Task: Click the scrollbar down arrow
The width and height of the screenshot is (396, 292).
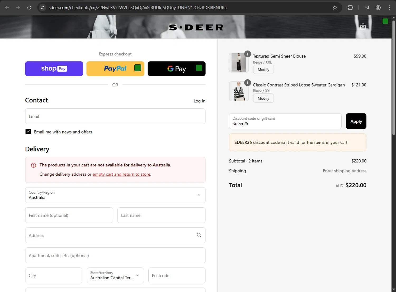Action: click(394, 289)
